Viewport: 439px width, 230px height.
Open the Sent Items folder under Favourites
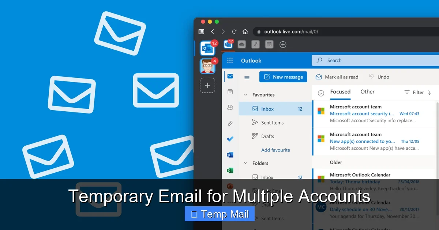(x=275, y=123)
